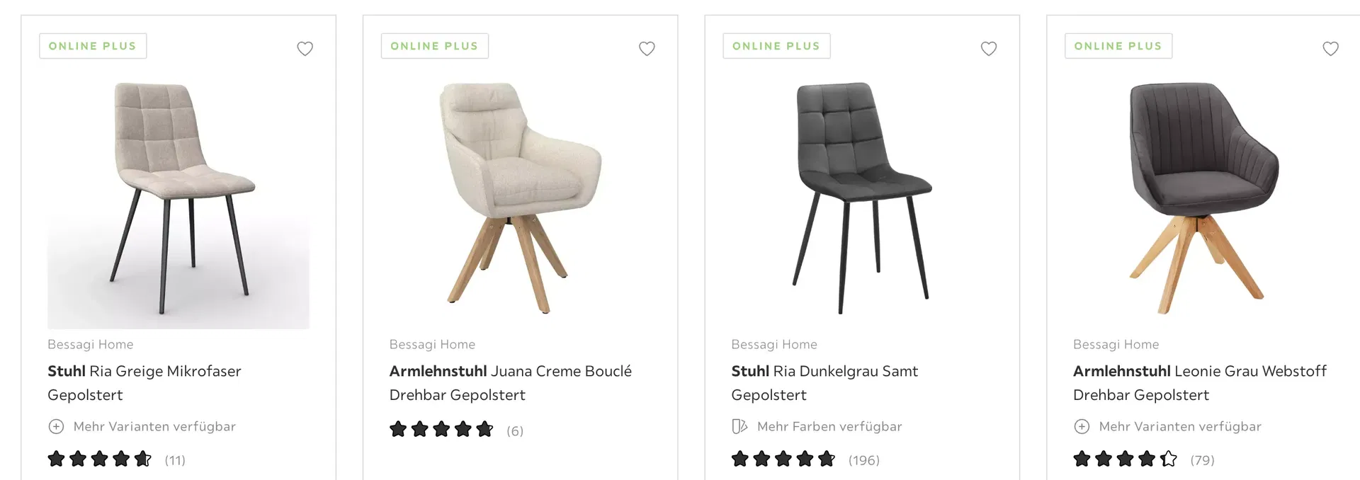This screenshot has width=1360, height=480.
Task: Add Stuhl Ria Dunkelgrau to wishlist
Action: [989, 49]
